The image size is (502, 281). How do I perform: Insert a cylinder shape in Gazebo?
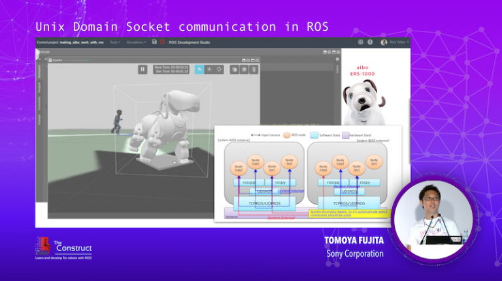coord(253,69)
